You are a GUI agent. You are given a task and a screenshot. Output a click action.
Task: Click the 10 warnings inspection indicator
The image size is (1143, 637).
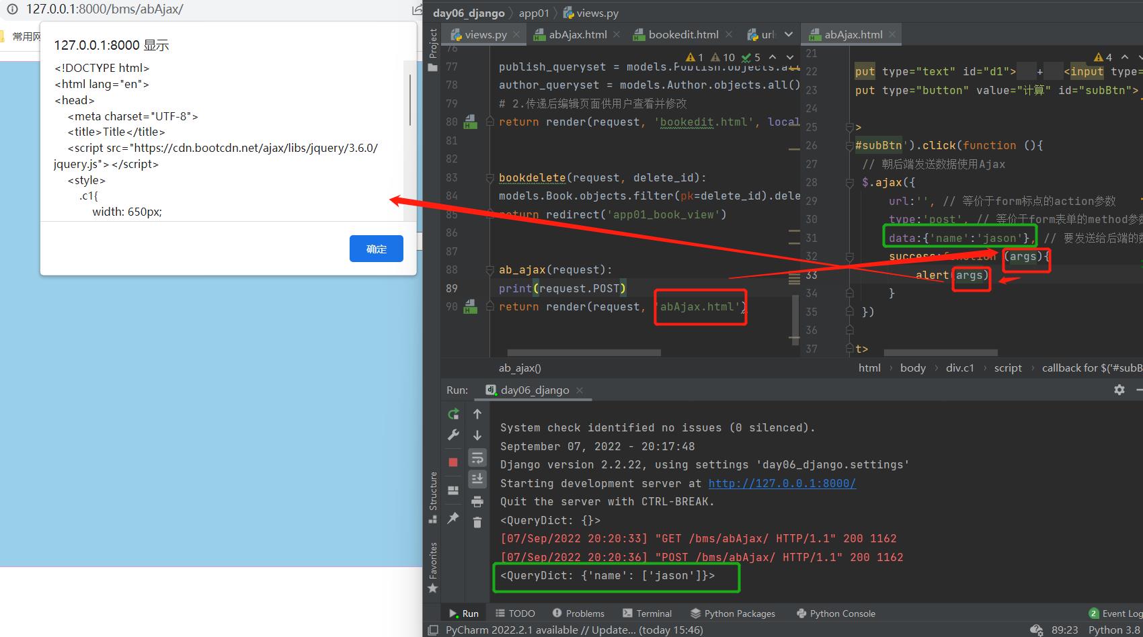click(723, 57)
